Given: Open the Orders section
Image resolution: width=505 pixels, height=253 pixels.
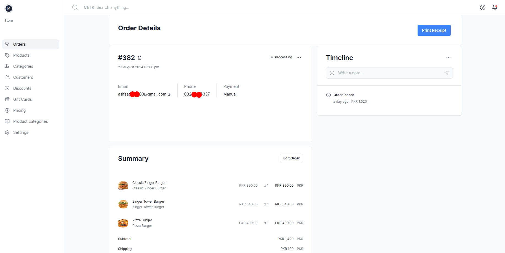Looking at the screenshot, I should coord(31,44).
